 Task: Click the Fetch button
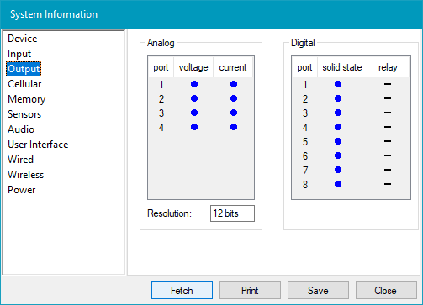182,291
